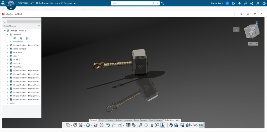
Task: Select the pan arrows tool
Action: point(146,125)
